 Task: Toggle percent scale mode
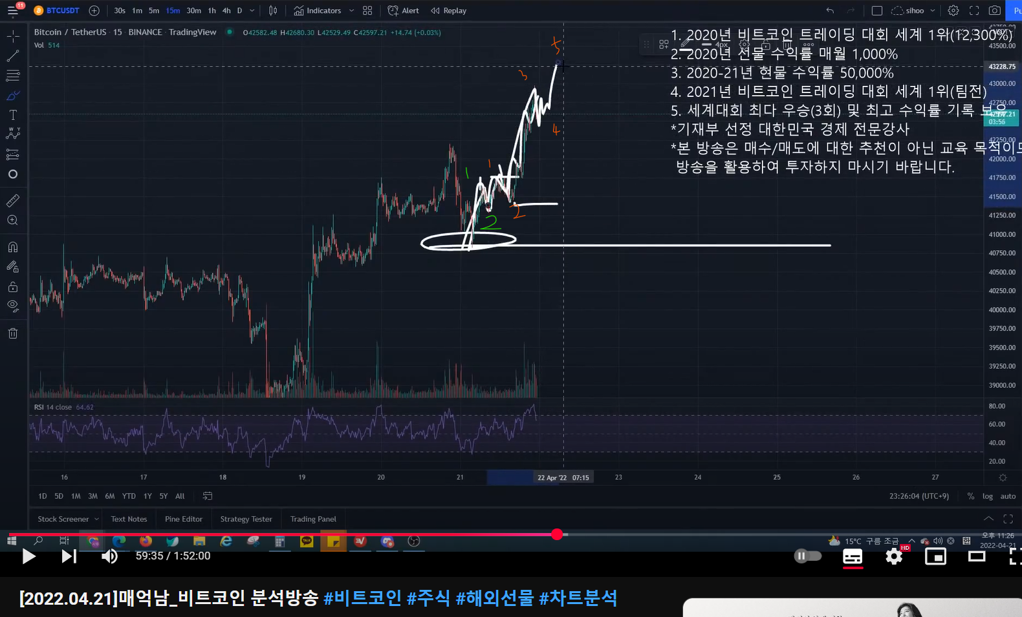970,496
